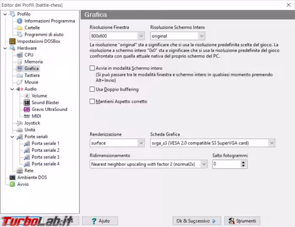Open the Strumenti tools button
295x227 pixels.
click(242, 221)
